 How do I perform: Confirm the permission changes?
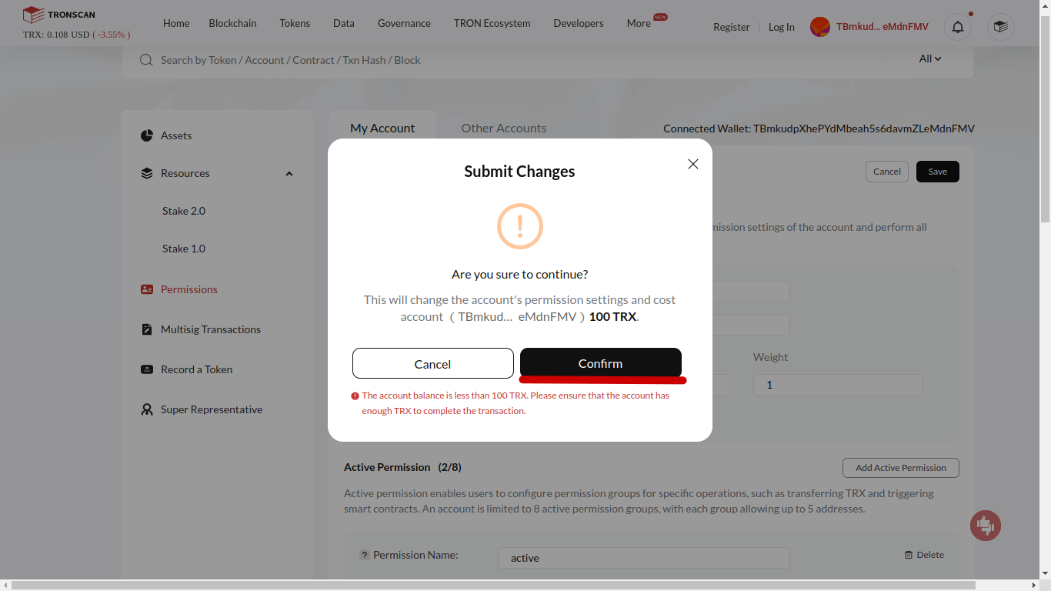pos(601,363)
